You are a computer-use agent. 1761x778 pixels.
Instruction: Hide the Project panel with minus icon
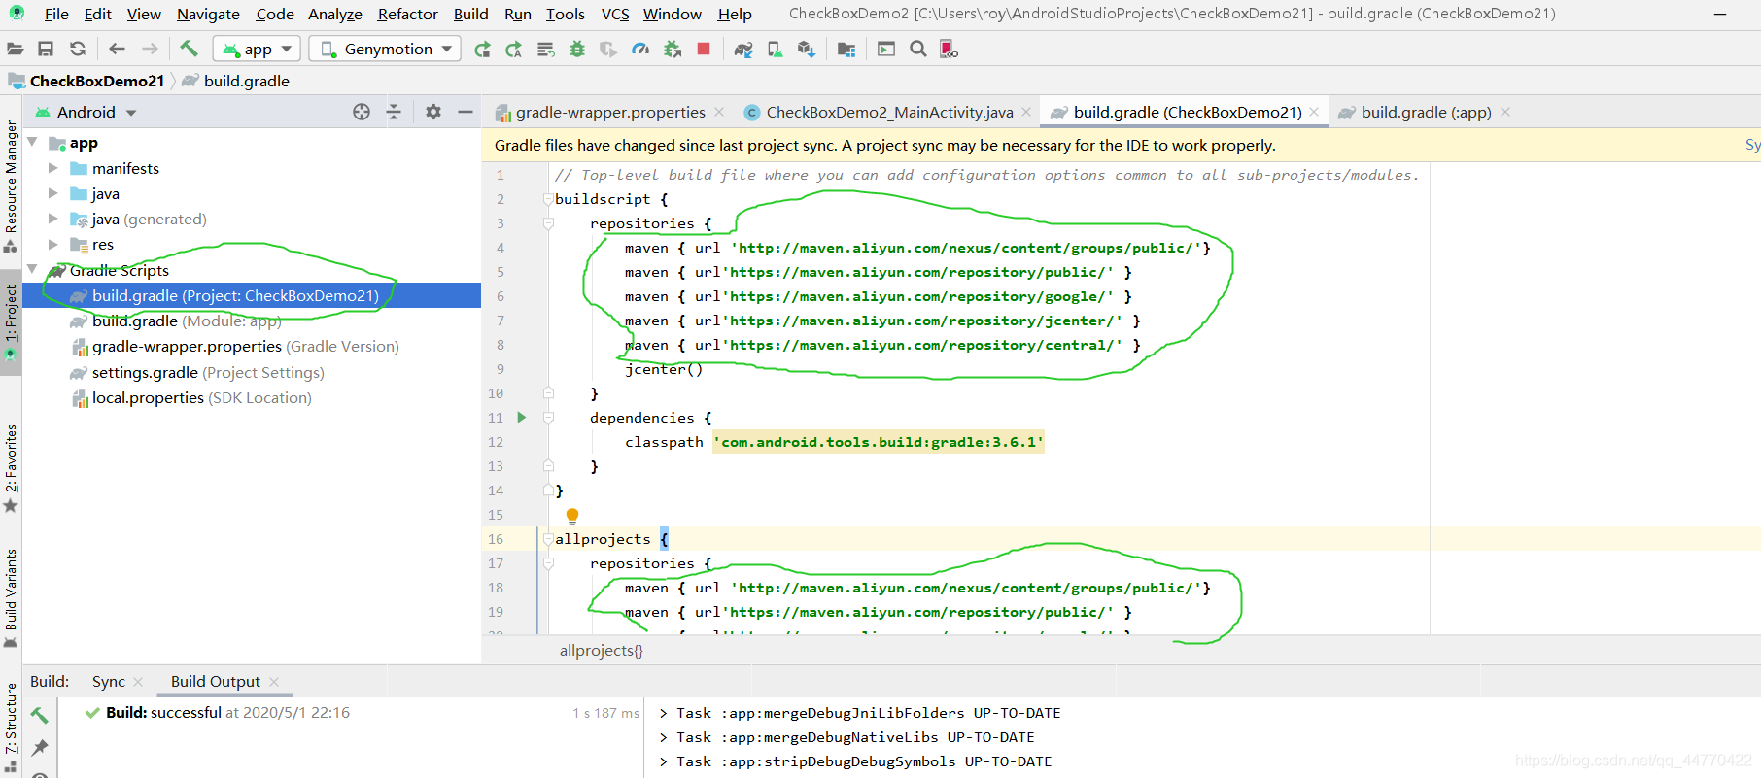click(466, 112)
